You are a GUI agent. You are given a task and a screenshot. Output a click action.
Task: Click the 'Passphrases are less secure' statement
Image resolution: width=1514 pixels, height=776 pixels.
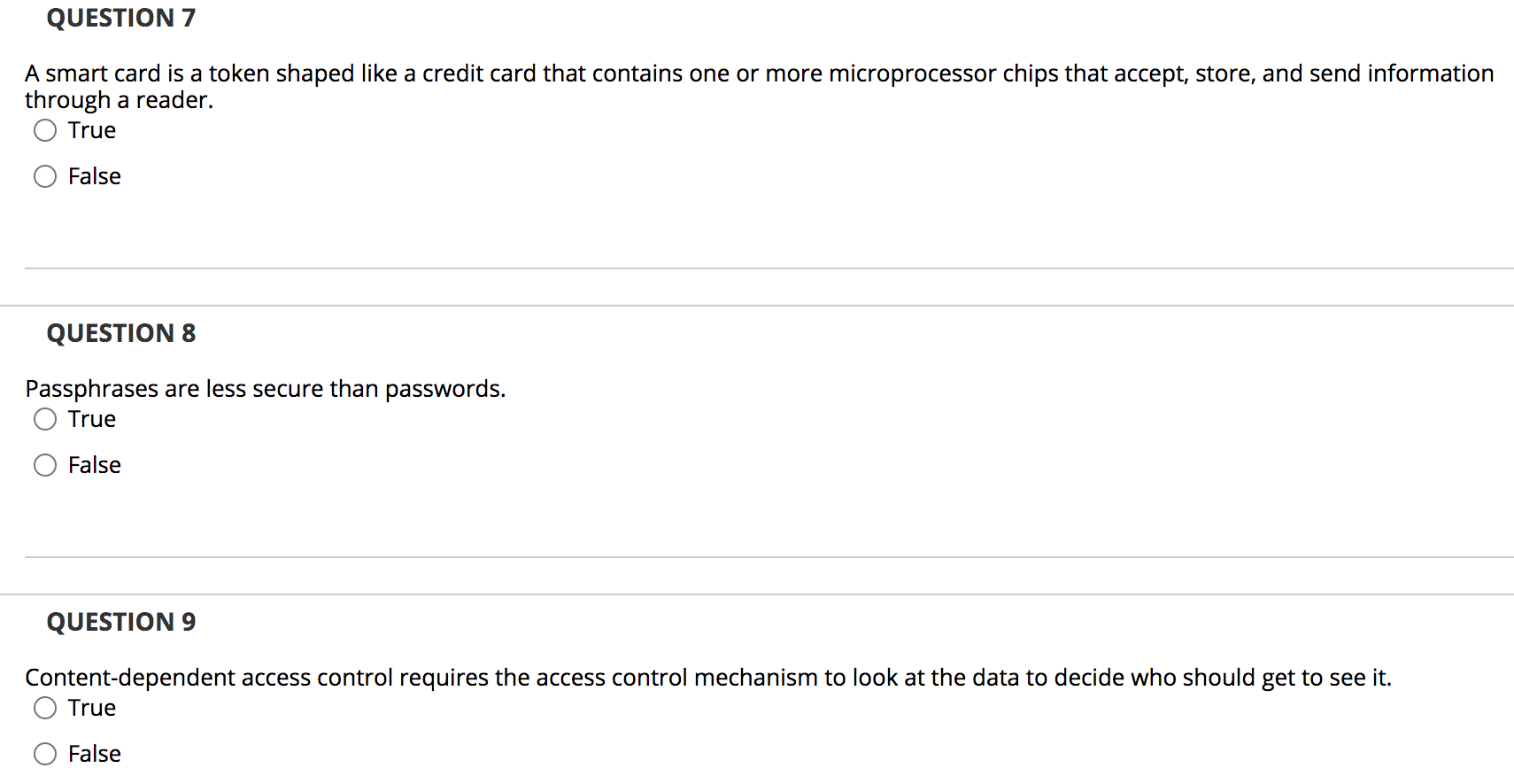tap(266, 389)
